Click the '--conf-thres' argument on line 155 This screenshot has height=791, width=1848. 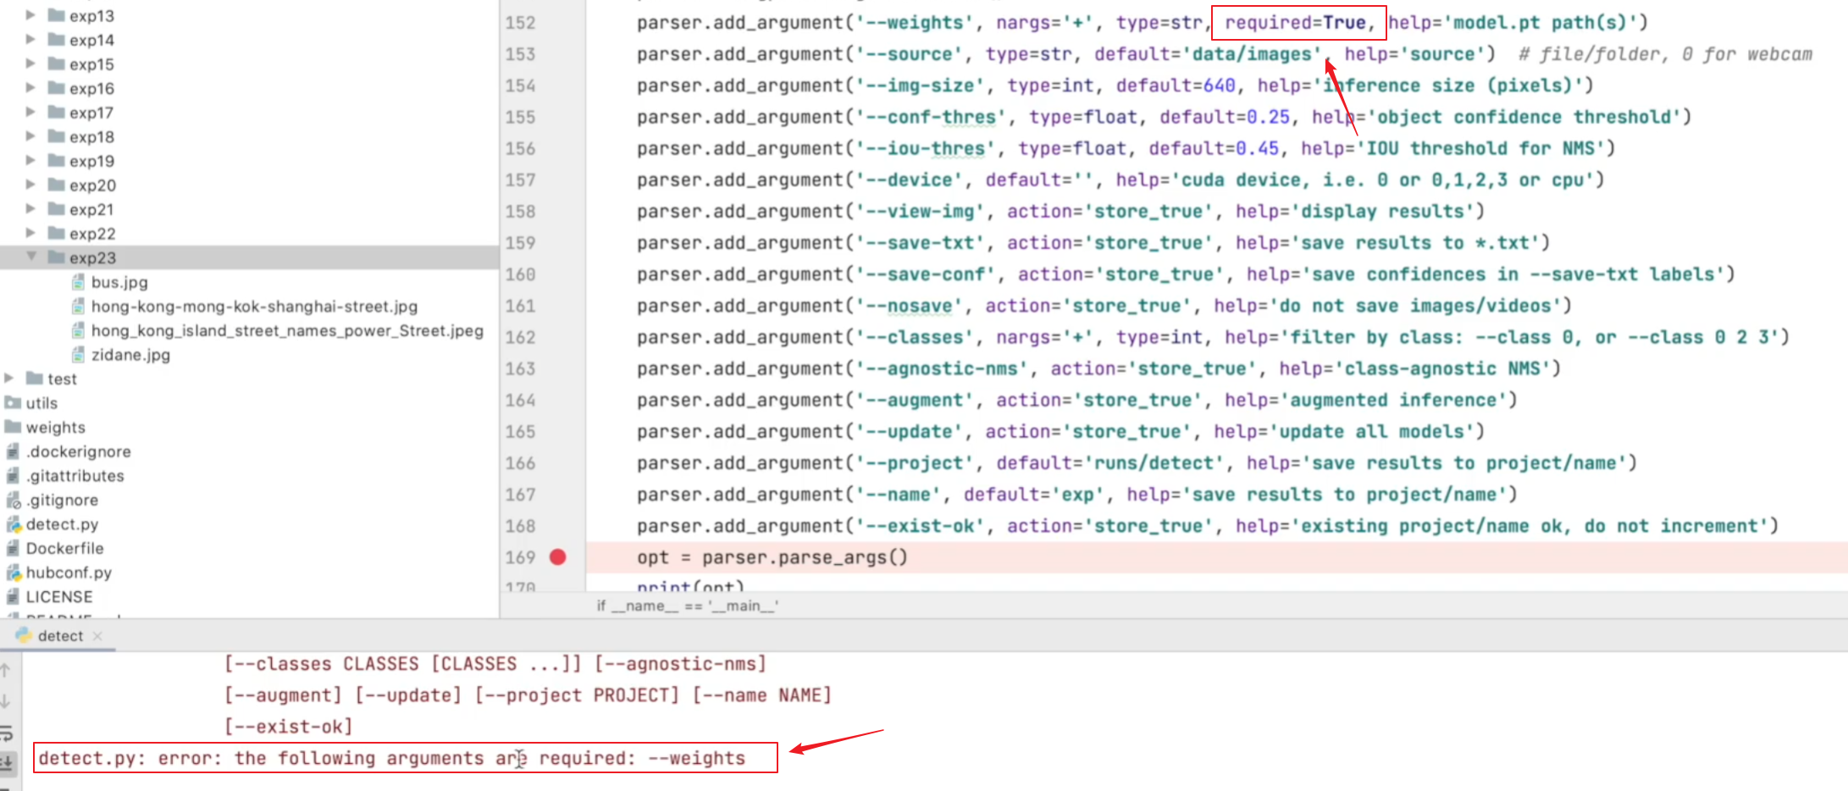pos(932,117)
